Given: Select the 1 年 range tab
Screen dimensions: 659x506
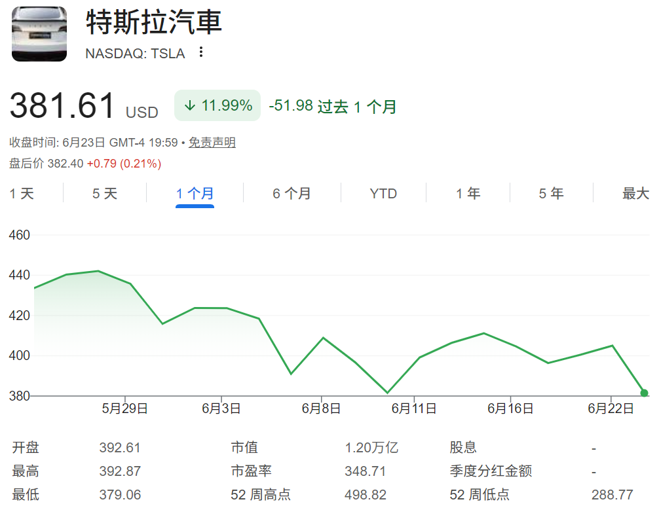Looking at the screenshot, I should (468, 194).
